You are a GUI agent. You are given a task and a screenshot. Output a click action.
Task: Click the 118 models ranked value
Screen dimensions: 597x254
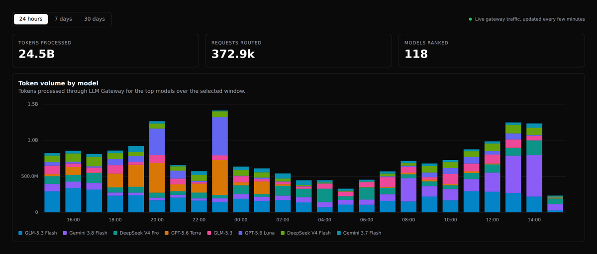coord(416,54)
